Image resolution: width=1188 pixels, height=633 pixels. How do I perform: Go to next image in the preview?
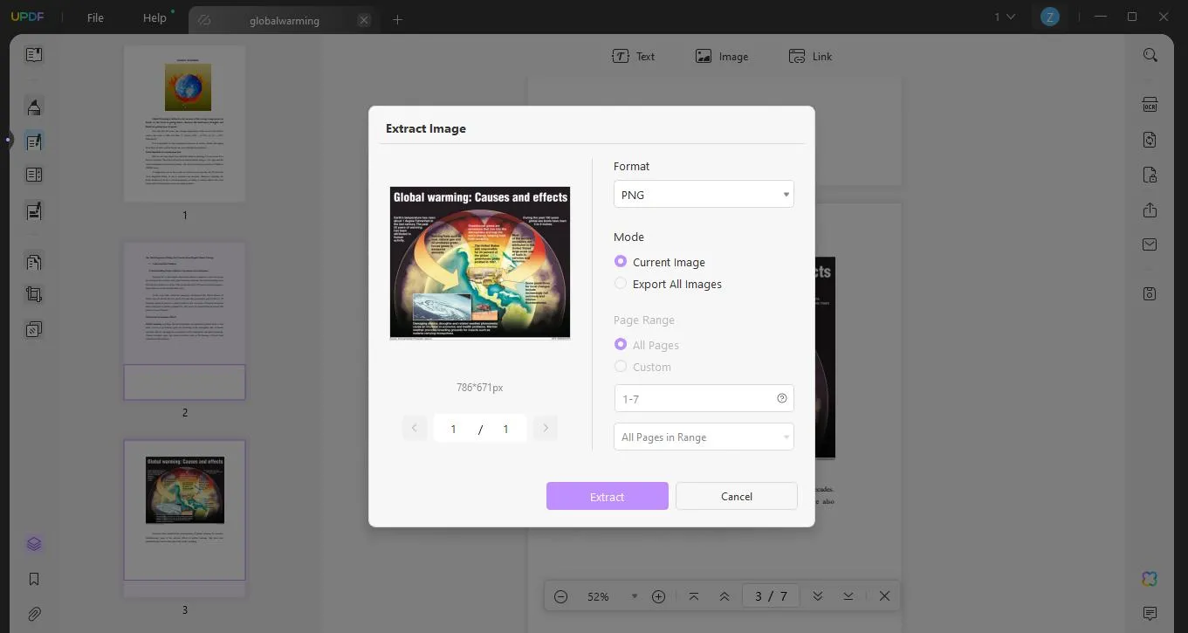pyautogui.click(x=546, y=428)
